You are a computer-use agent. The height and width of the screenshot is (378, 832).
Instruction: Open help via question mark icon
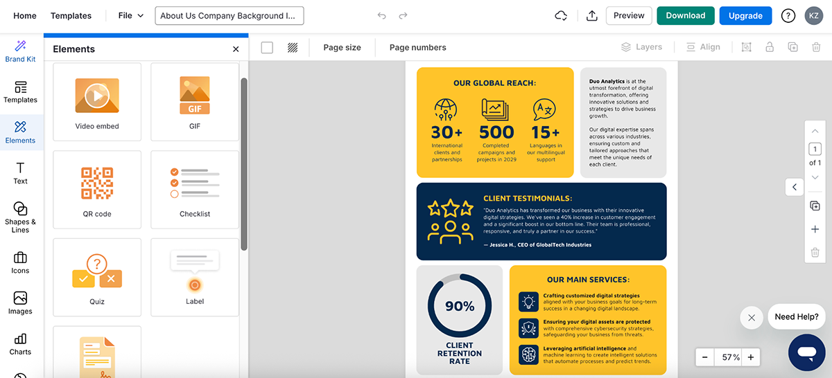pos(788,16)
